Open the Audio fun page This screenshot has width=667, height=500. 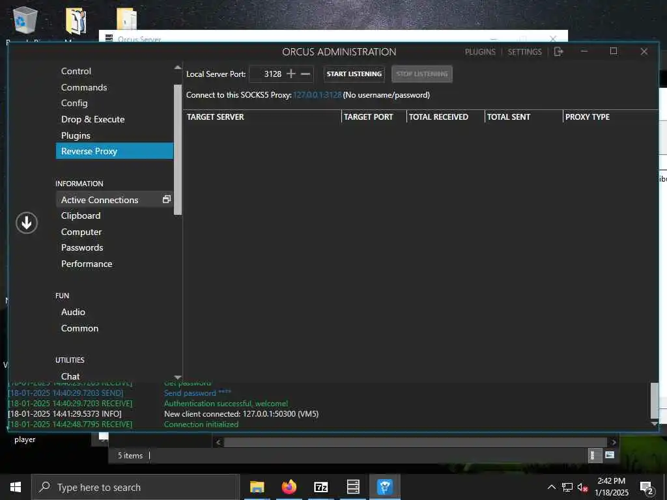pos(73,312)
